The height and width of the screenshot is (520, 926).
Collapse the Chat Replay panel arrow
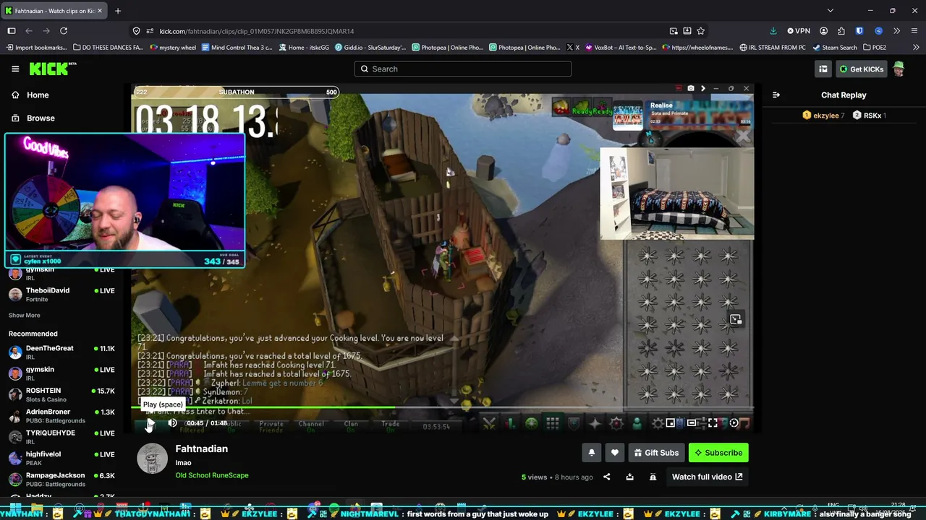pos(776,95)
